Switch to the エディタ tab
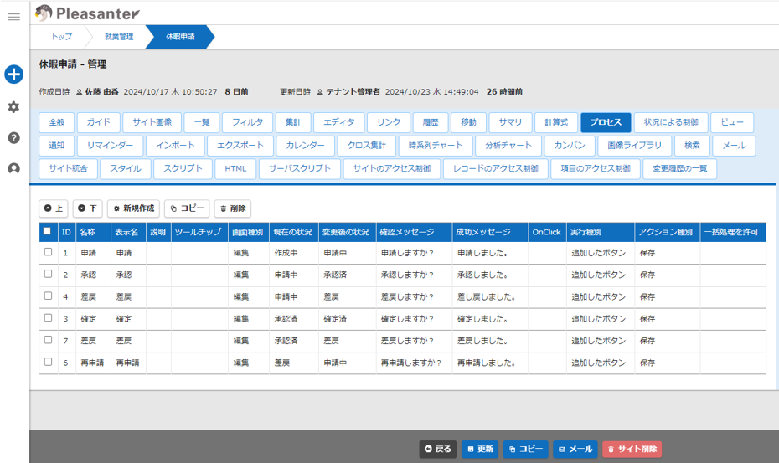 click(x=338, y=122)
